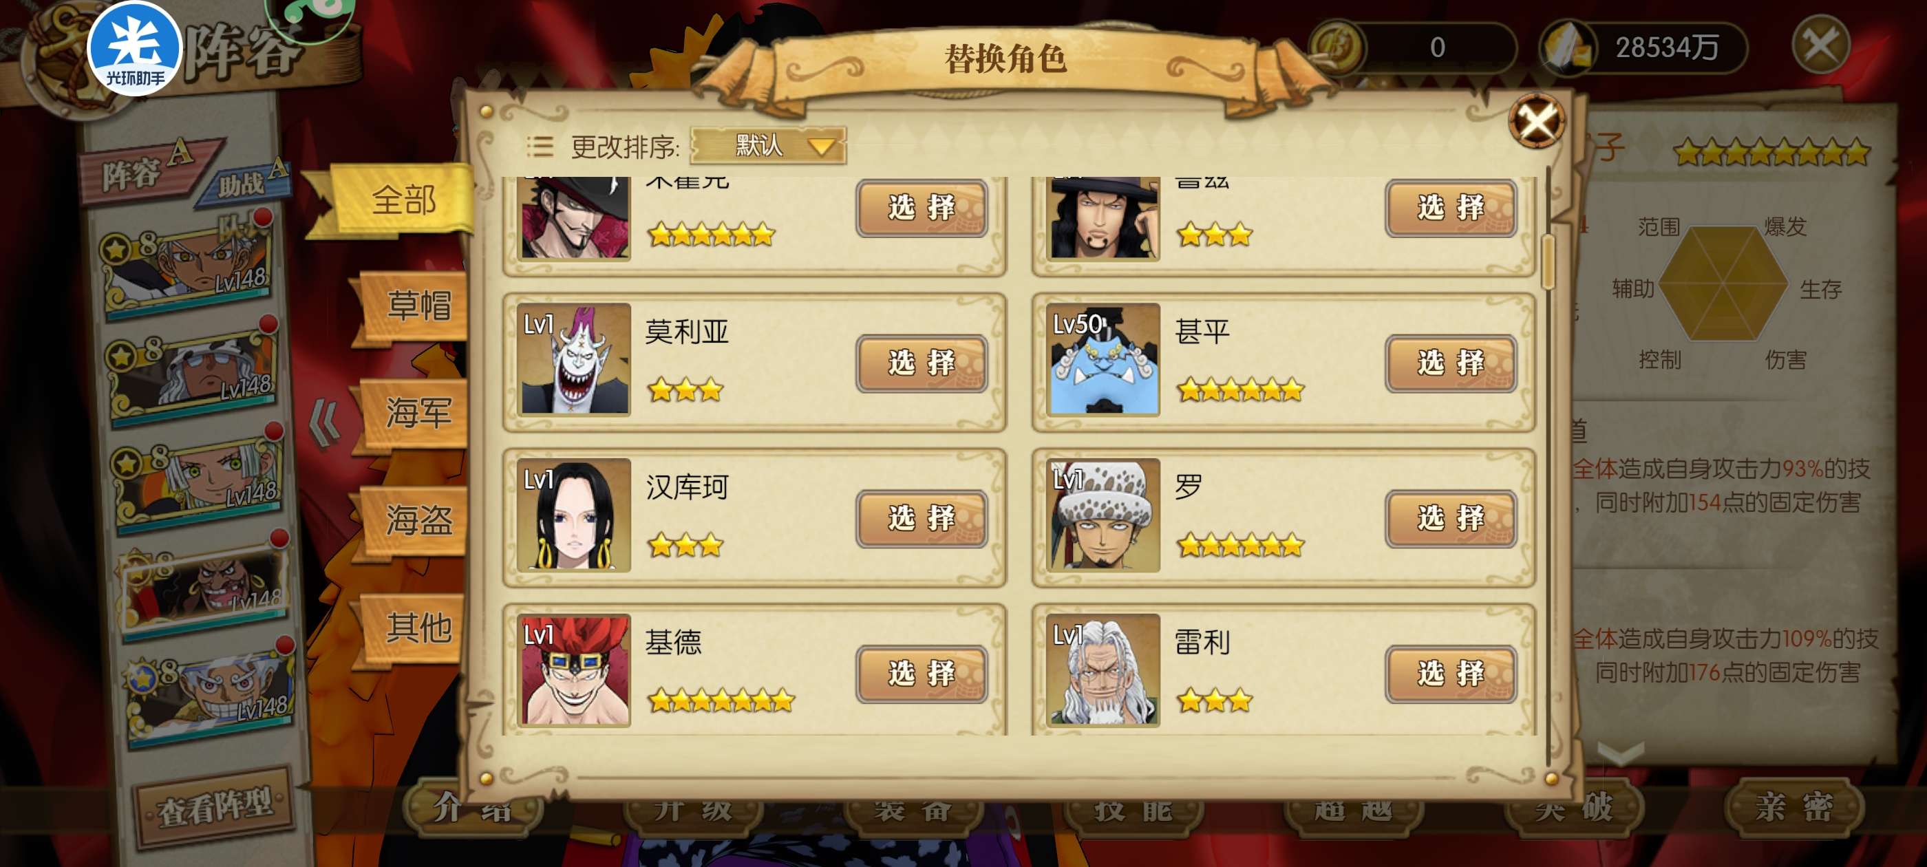This screenshot has width=1927, height=867.
Task: Click the list sort icon beside 更改排序
Action: (x=540, y=146)
